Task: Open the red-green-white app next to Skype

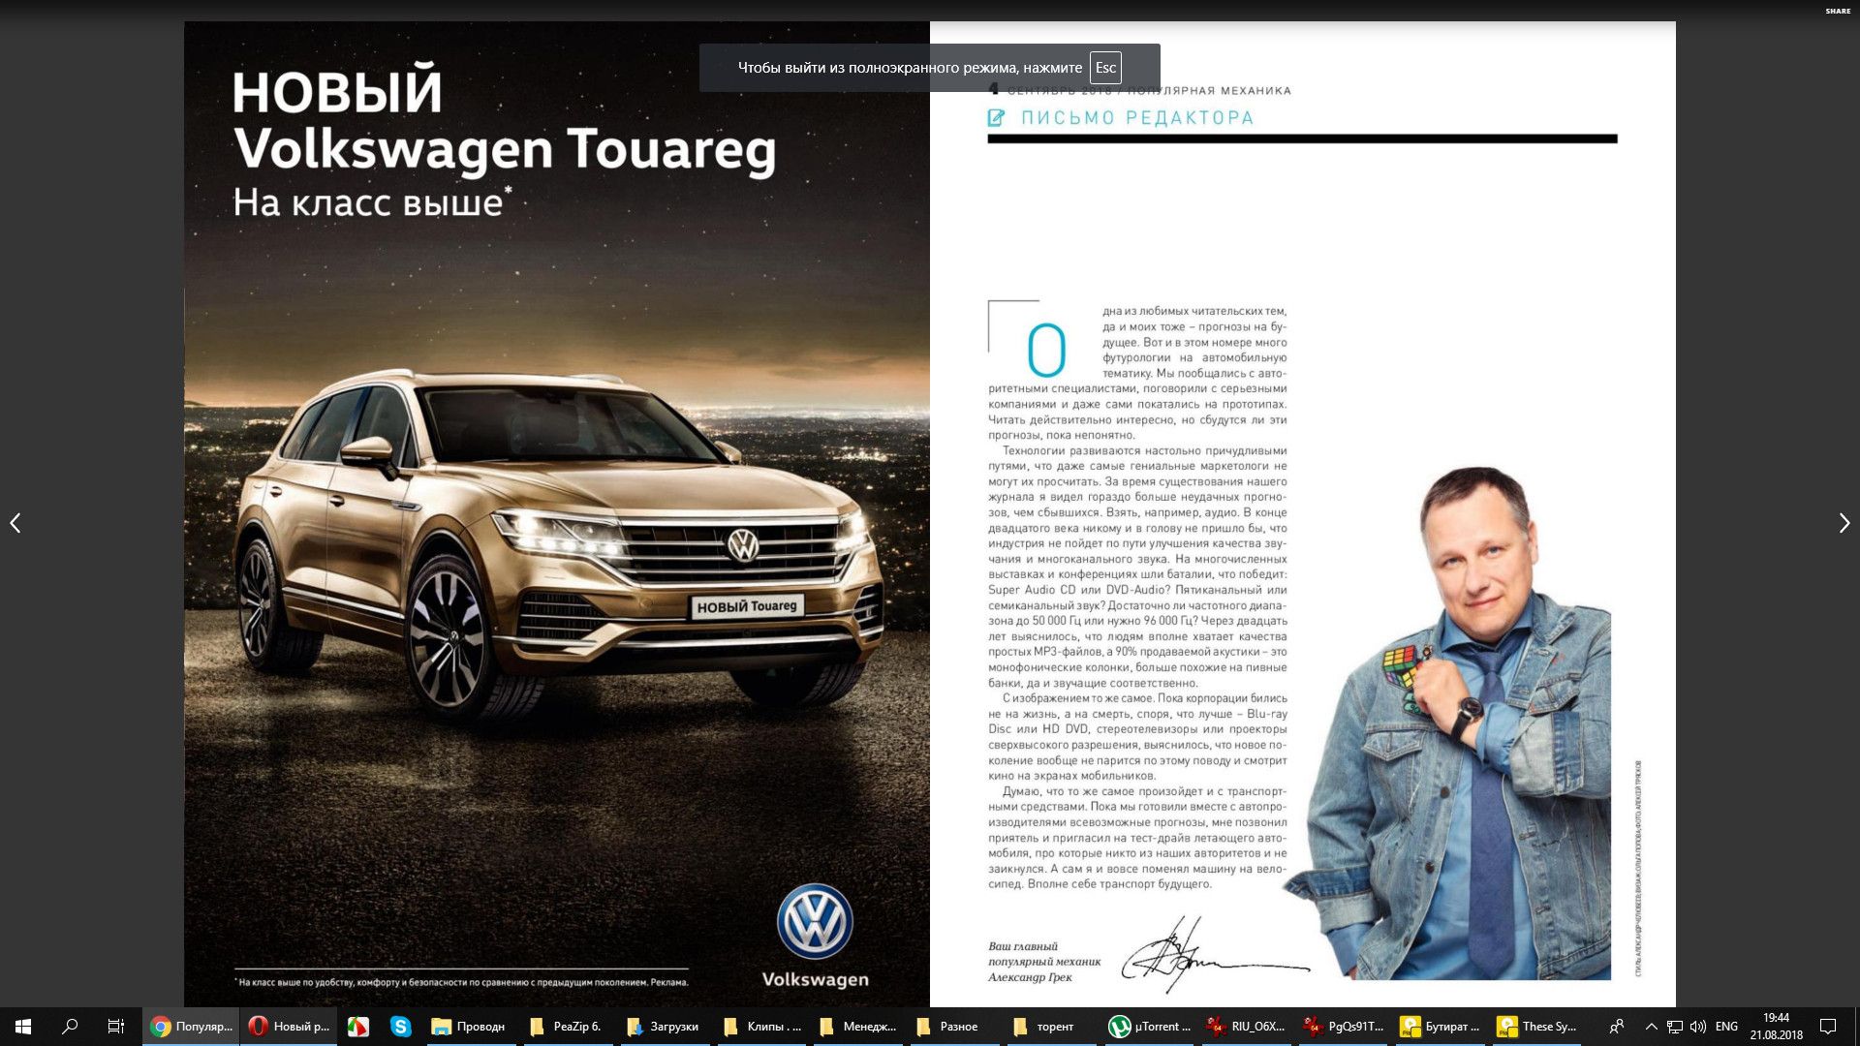Action: point(358,1027)
